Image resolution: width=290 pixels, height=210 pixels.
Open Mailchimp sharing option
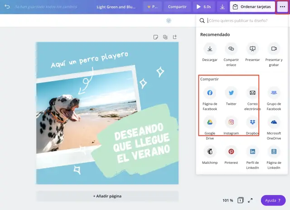210,151
